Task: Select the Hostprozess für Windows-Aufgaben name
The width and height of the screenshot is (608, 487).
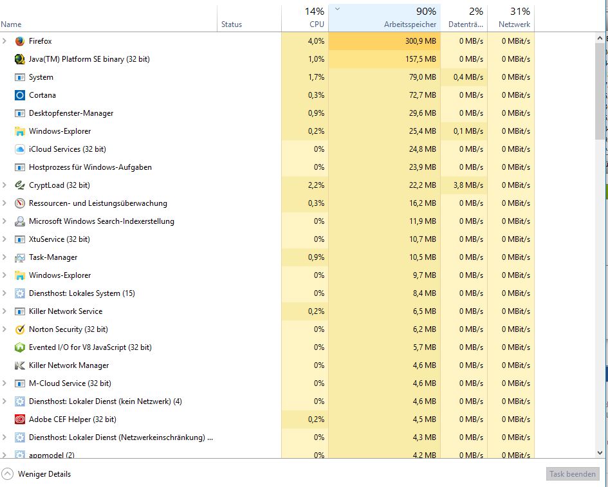Action: coord(90,167)
